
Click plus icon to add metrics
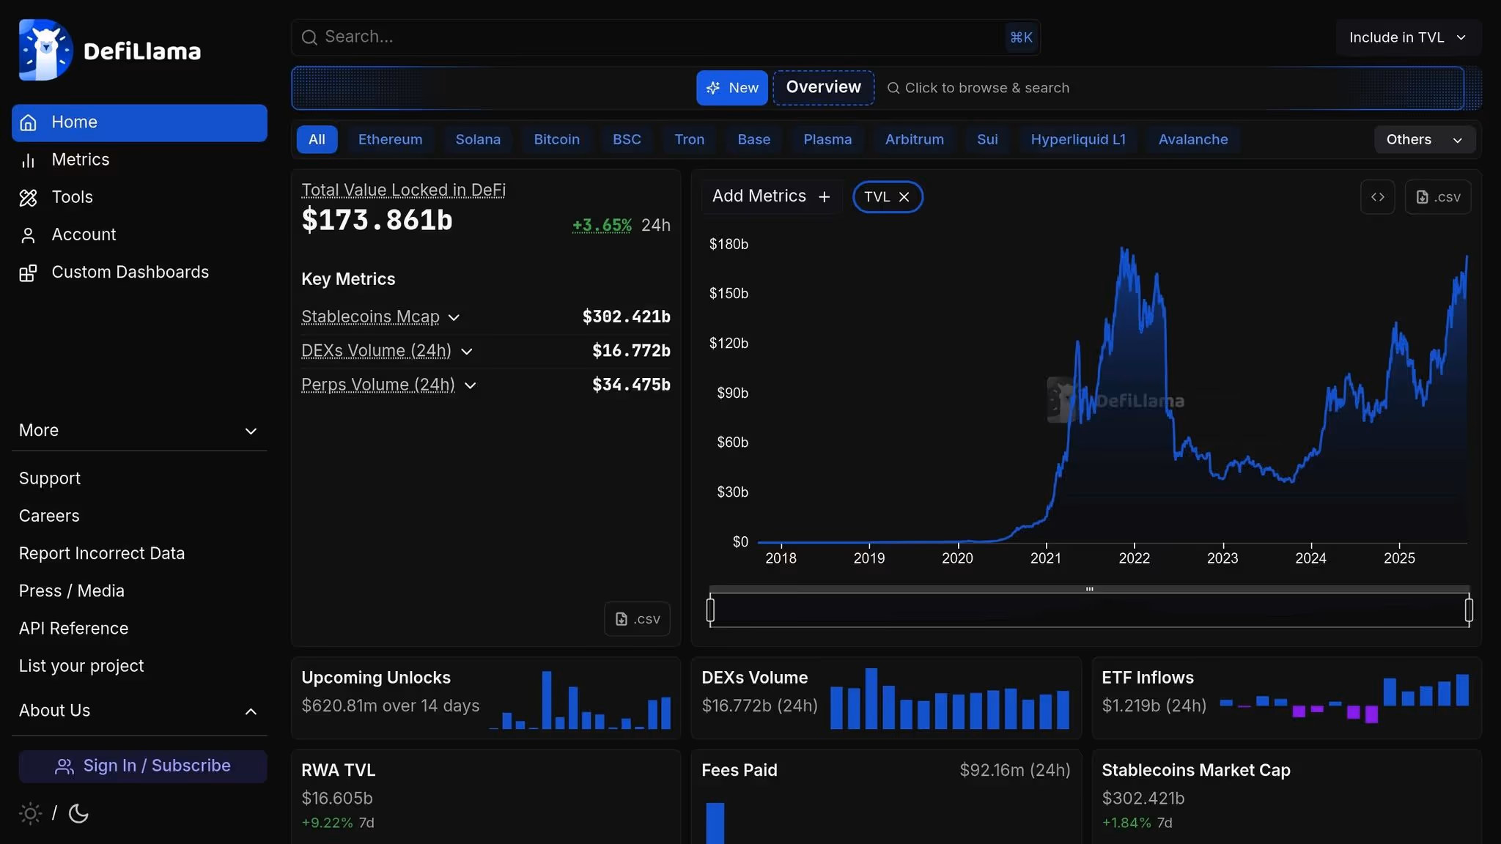click(x=824, y=197)
